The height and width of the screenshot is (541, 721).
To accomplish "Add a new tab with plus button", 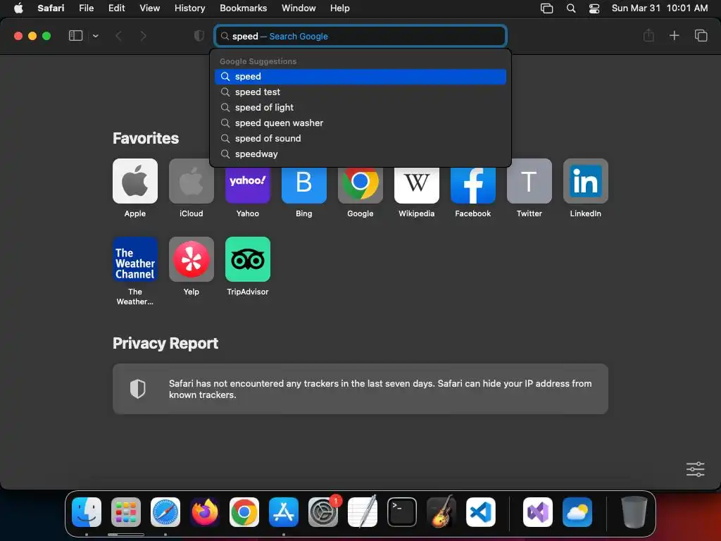I will point(674,35).
